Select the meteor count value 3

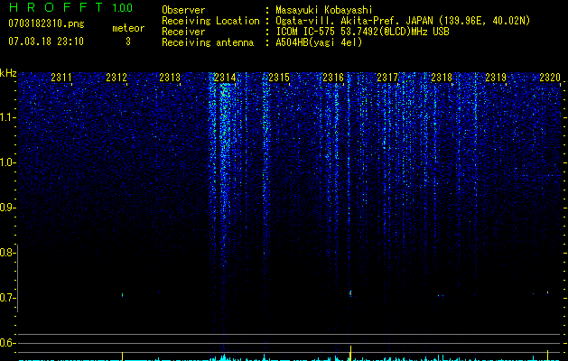pos(128,42)
